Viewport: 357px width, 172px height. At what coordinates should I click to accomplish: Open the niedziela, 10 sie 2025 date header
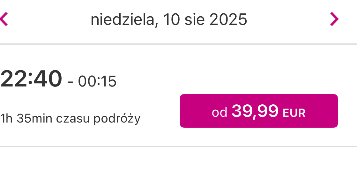coord(169,19)
